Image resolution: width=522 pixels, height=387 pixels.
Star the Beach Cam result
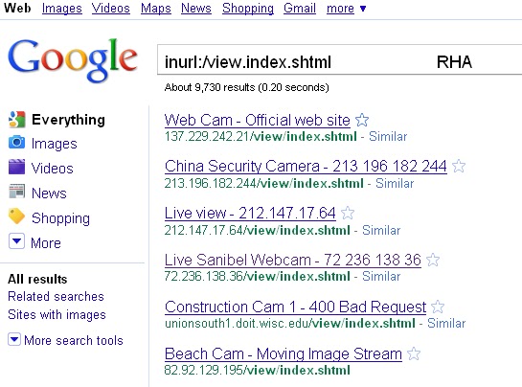414,353
